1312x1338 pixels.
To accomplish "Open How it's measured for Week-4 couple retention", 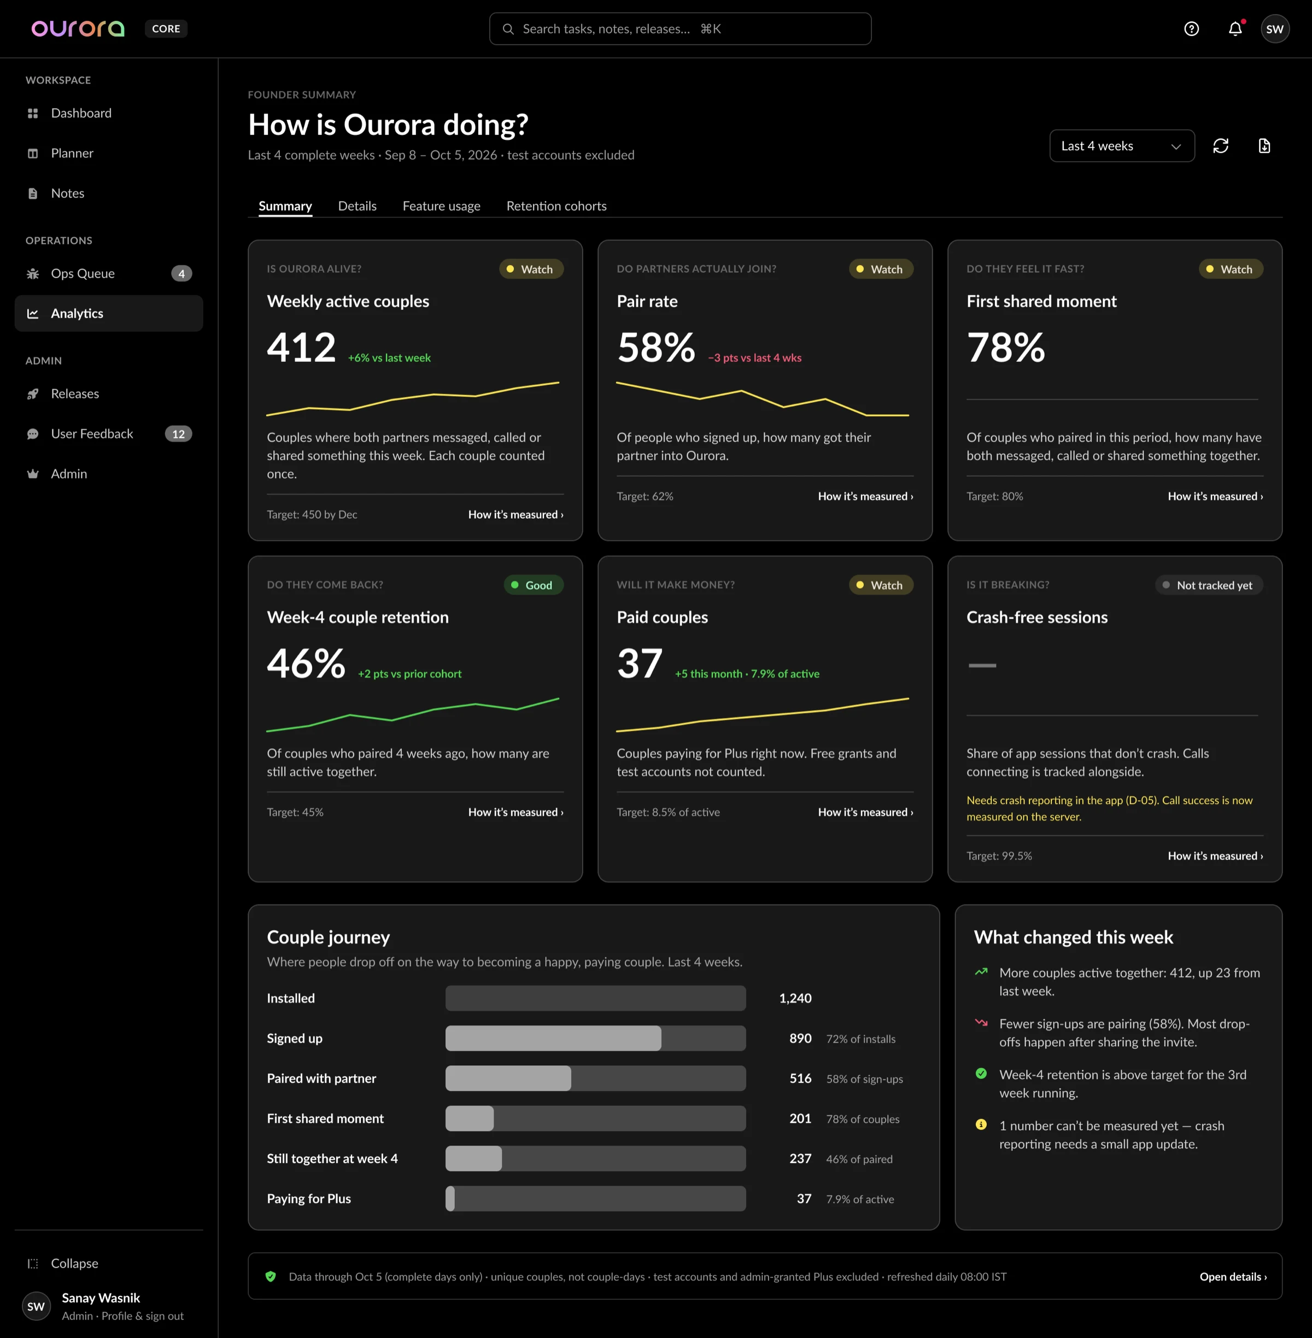I will [516, 812].
